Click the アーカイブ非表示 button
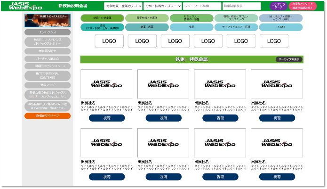The image size is (327, 189). point(289,59)
